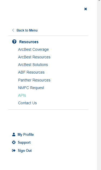Select ArcBest Resources menu item
Screen dimensions: 101x170
(x=34, y=57)
